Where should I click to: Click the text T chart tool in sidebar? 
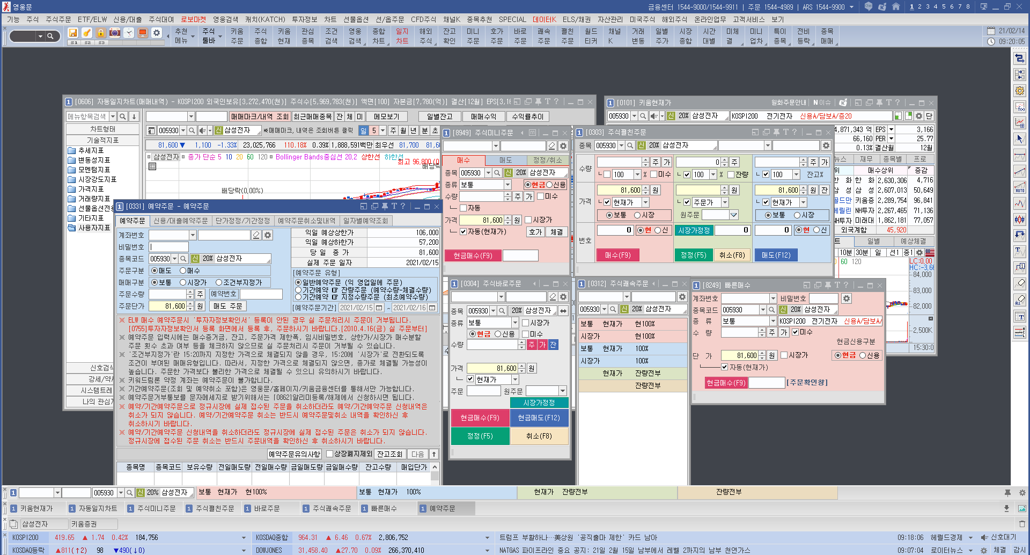point(1020,251)
